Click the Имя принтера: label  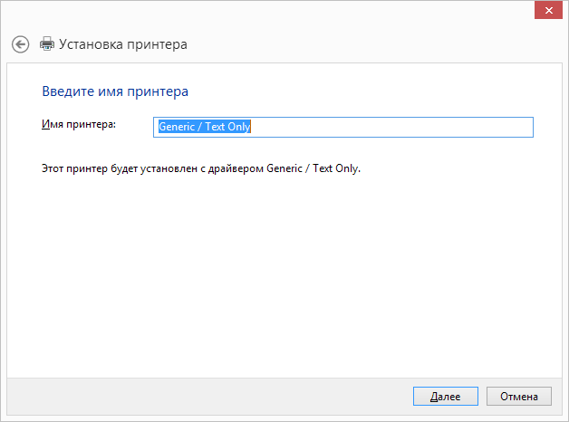[x=79, y=123]
